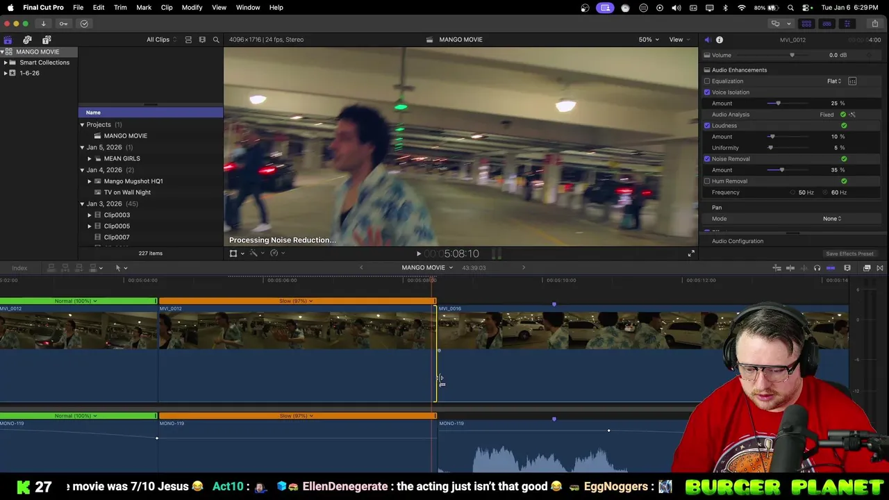889x500 pixels.
Task: Open the Equalization controls graph icon
Action: click(852, 81)
